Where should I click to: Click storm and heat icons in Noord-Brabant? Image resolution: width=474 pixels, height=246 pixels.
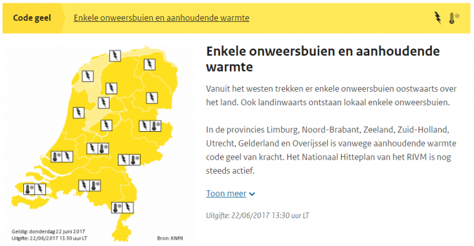point(90,185)
